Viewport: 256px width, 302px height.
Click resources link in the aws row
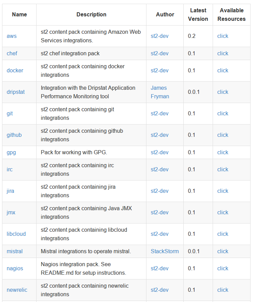[x=223, y=36]
